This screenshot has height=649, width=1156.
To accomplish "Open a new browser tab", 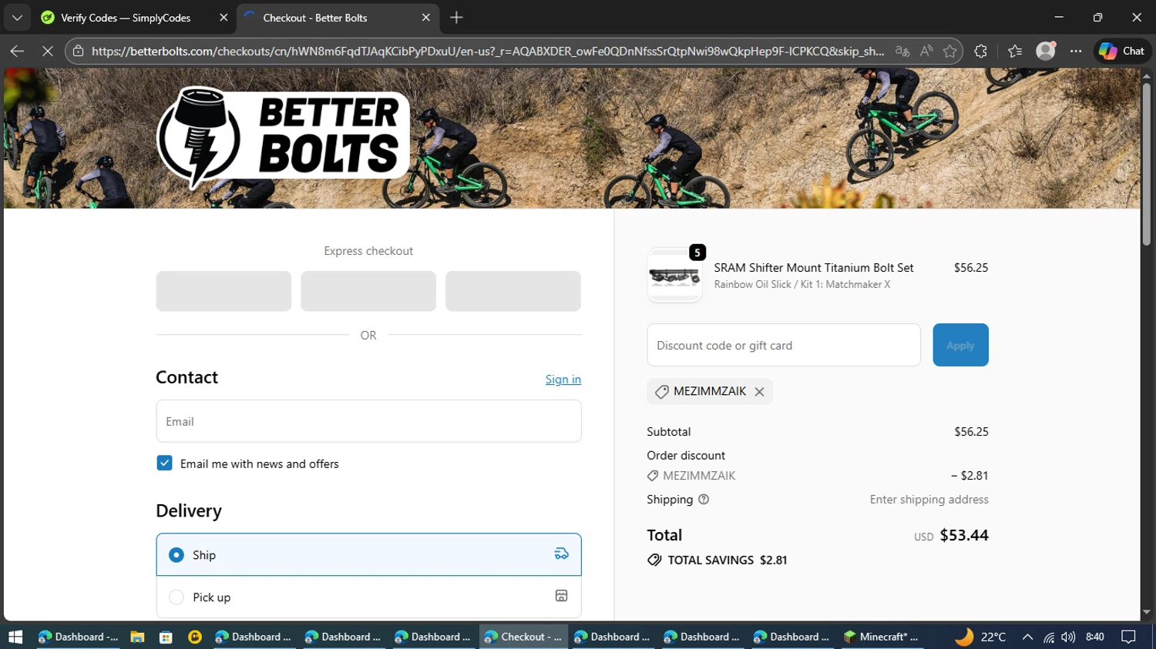I will pyautogui.click(x=456, y=17).
